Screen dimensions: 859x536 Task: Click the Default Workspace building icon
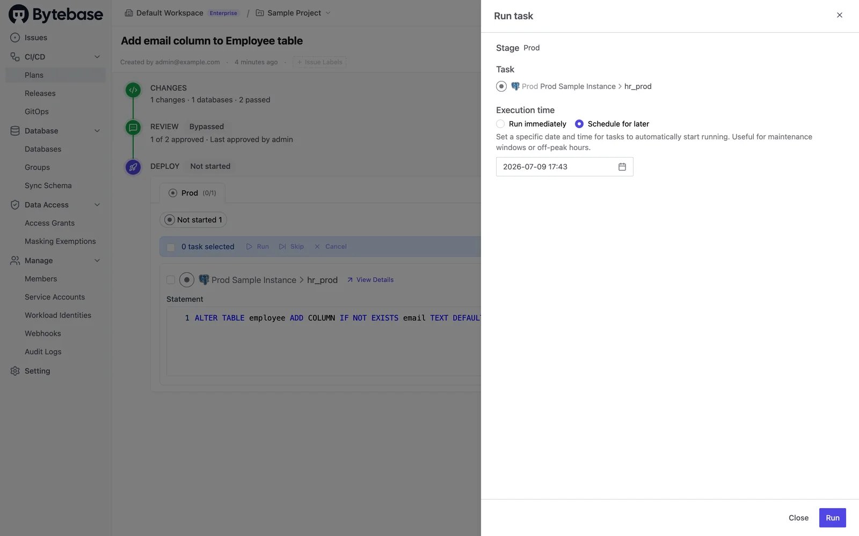point(129,13)
